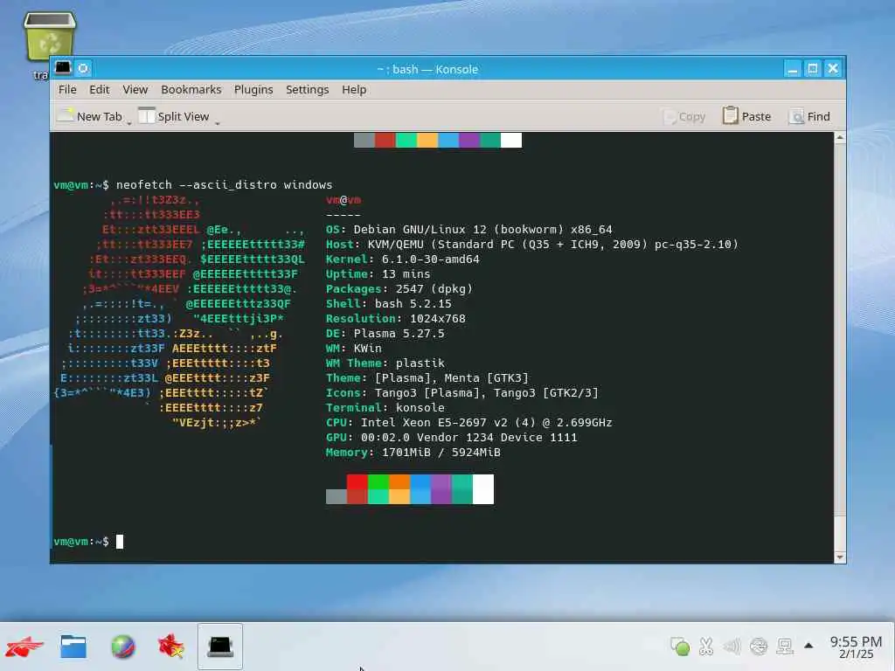Screen dimensions: 895x671
Task: Click the bottom vm@vm:~$ prompt with the cursor
Action: [x=88, y=542]
